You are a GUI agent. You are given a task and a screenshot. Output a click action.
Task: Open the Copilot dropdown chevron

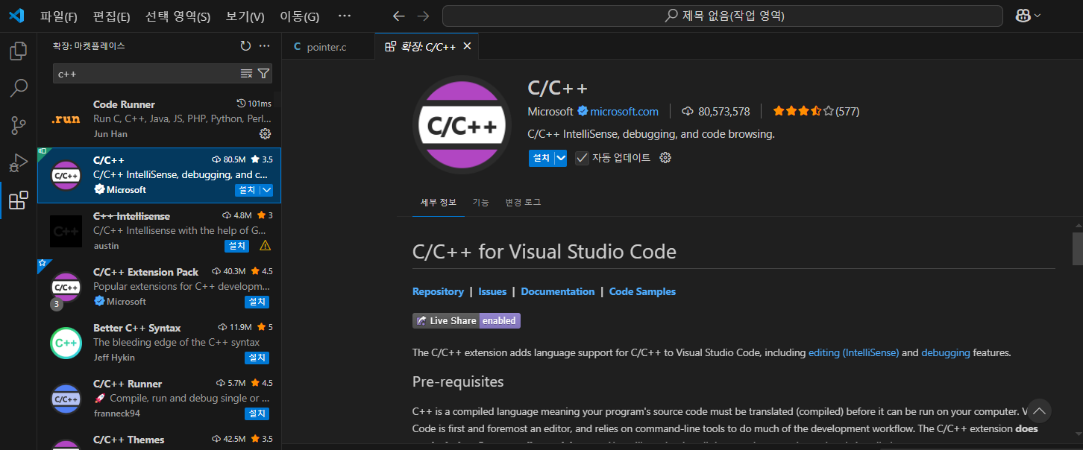pyautogui.click(x=1038, y=16)
